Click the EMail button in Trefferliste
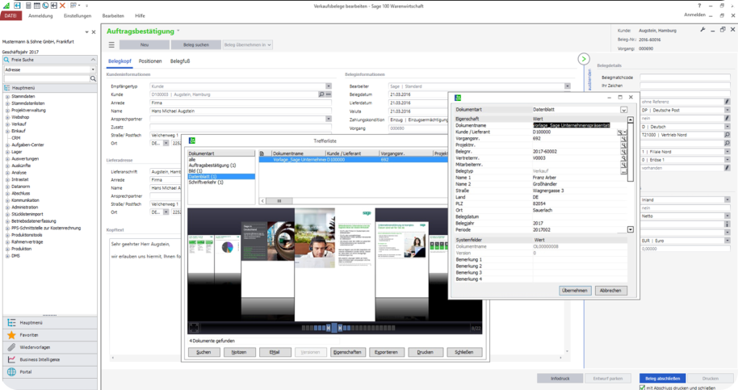 [275, 352]
